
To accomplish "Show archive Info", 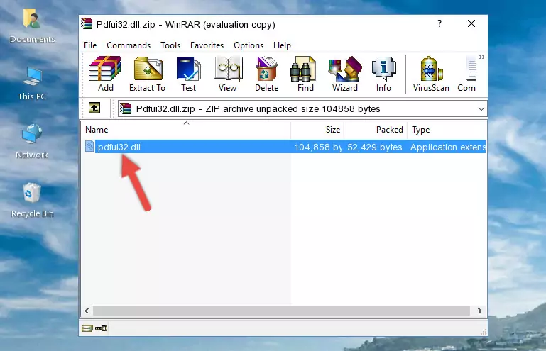I will point(383,74).
